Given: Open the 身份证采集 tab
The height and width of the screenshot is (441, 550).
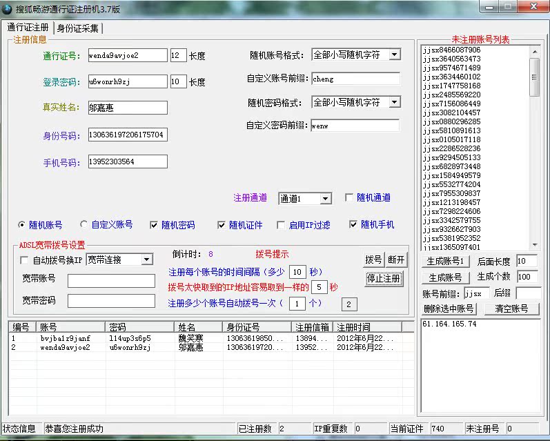Looking at the screenshot, I should click(x=78, y=28).
